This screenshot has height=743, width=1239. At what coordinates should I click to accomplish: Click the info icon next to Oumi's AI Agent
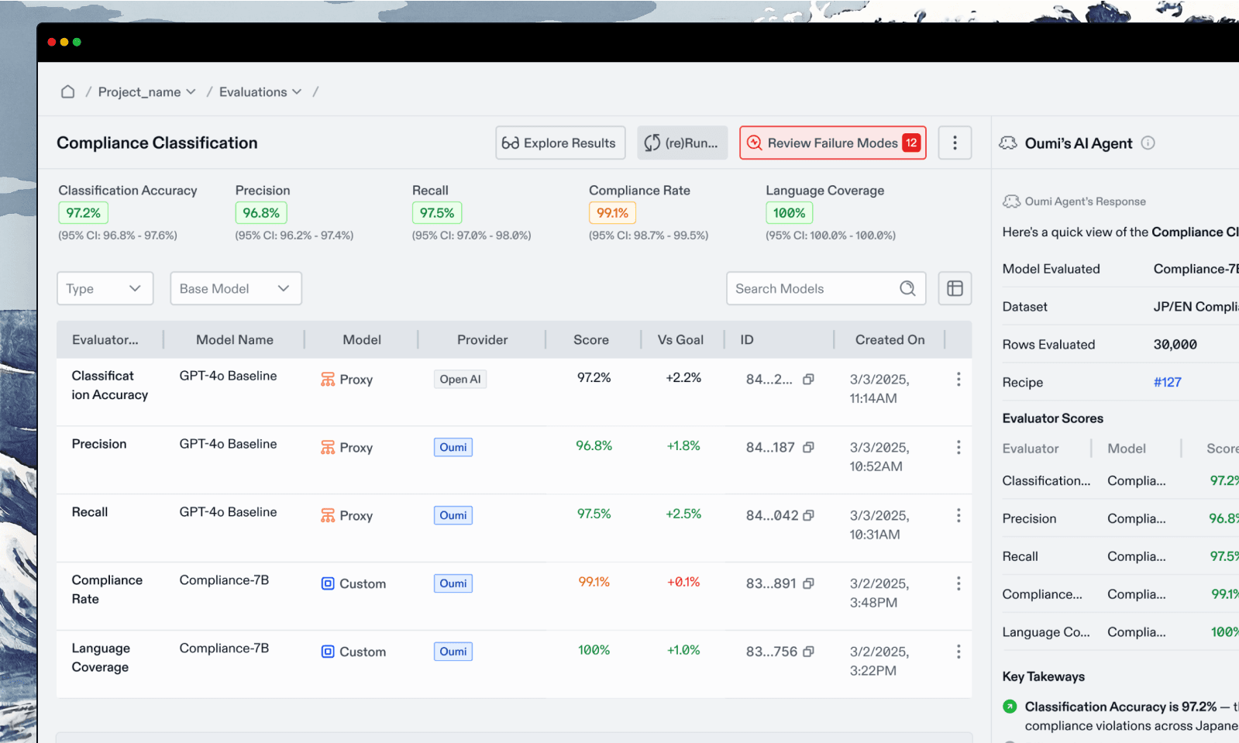1148,143
